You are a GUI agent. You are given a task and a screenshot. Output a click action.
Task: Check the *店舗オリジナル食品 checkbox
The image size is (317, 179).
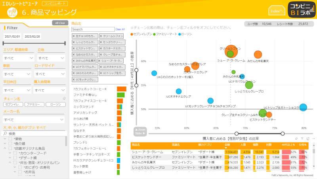coord(10,148)
